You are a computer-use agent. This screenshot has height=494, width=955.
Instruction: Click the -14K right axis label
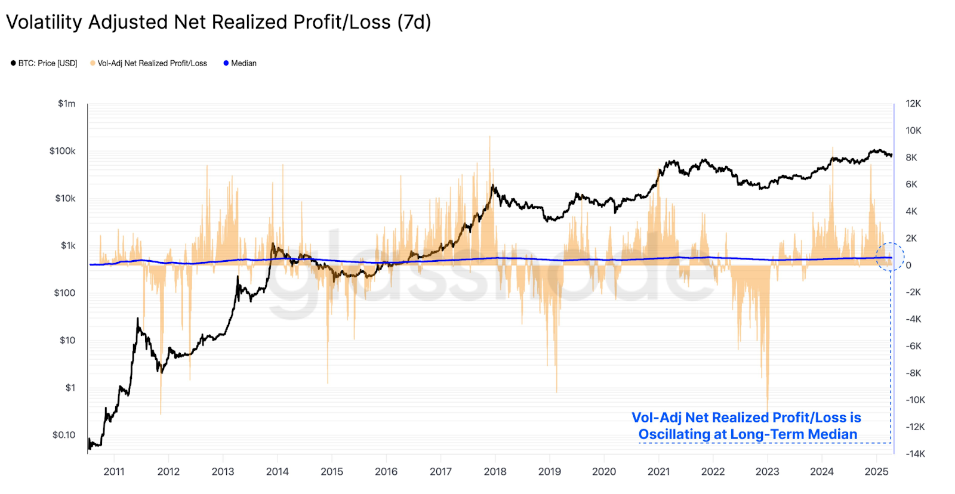tap(915, 453)
